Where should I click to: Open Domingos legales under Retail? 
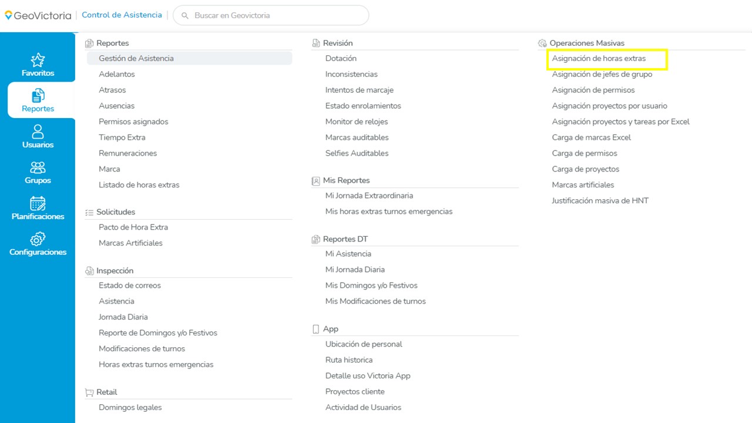[x=130, y=408]
